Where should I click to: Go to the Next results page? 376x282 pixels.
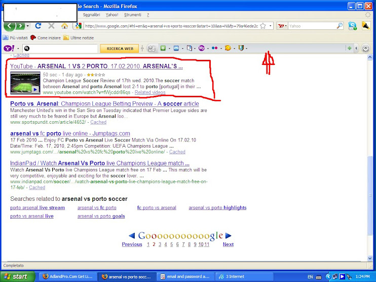click(228, 244)
